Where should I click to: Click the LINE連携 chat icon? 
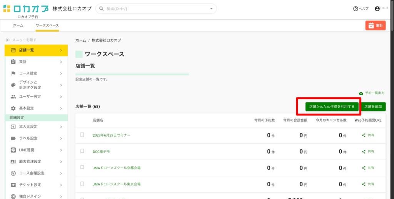(13, 150)
